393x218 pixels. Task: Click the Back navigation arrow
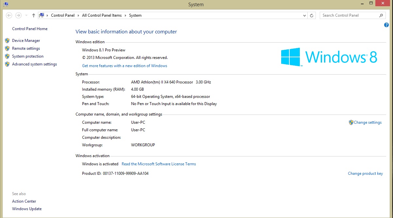pos(9,15)
